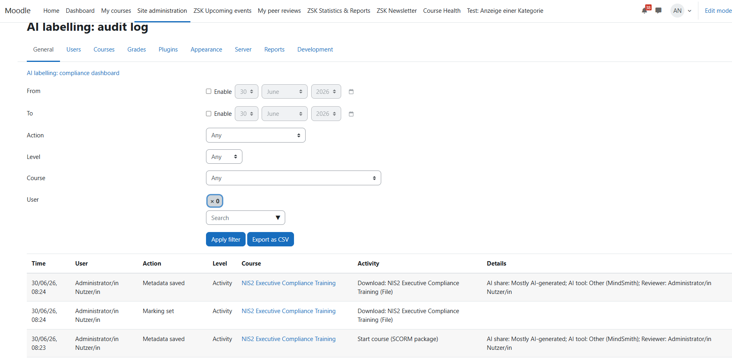Image resolution: width=732 pixels, height=361 pixels.
Task: Click 'Marking set' action cell
Action: [x=158, y=311]
